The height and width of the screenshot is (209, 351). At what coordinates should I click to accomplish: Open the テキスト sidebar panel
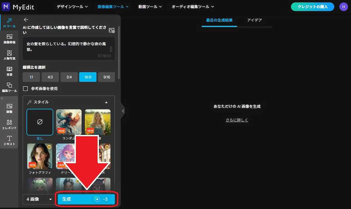point(9,141)
